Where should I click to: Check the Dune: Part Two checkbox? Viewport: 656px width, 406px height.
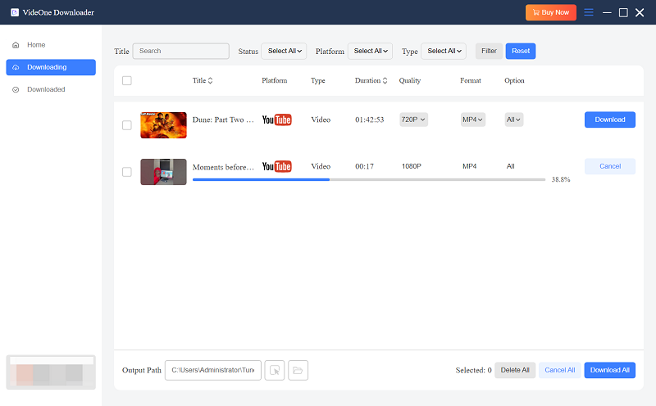[x=126, y=125]
